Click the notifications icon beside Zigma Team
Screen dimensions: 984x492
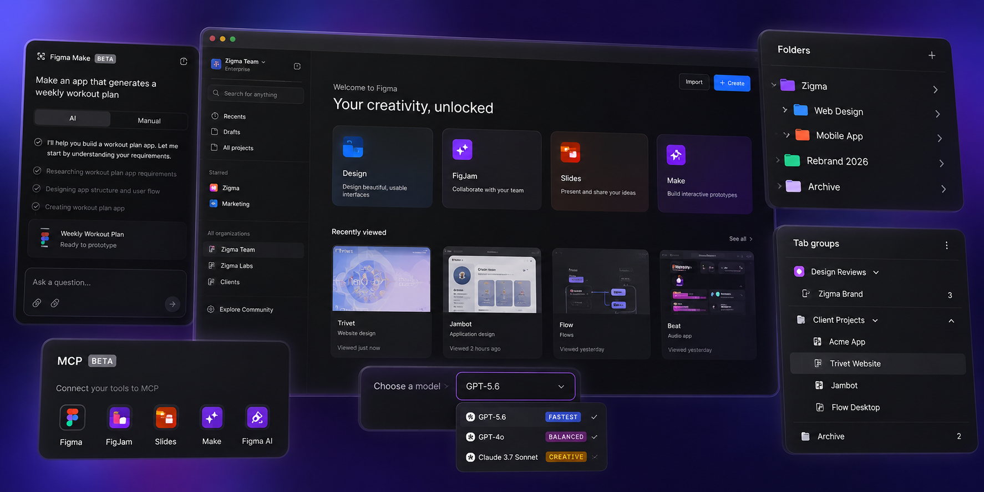297,66
